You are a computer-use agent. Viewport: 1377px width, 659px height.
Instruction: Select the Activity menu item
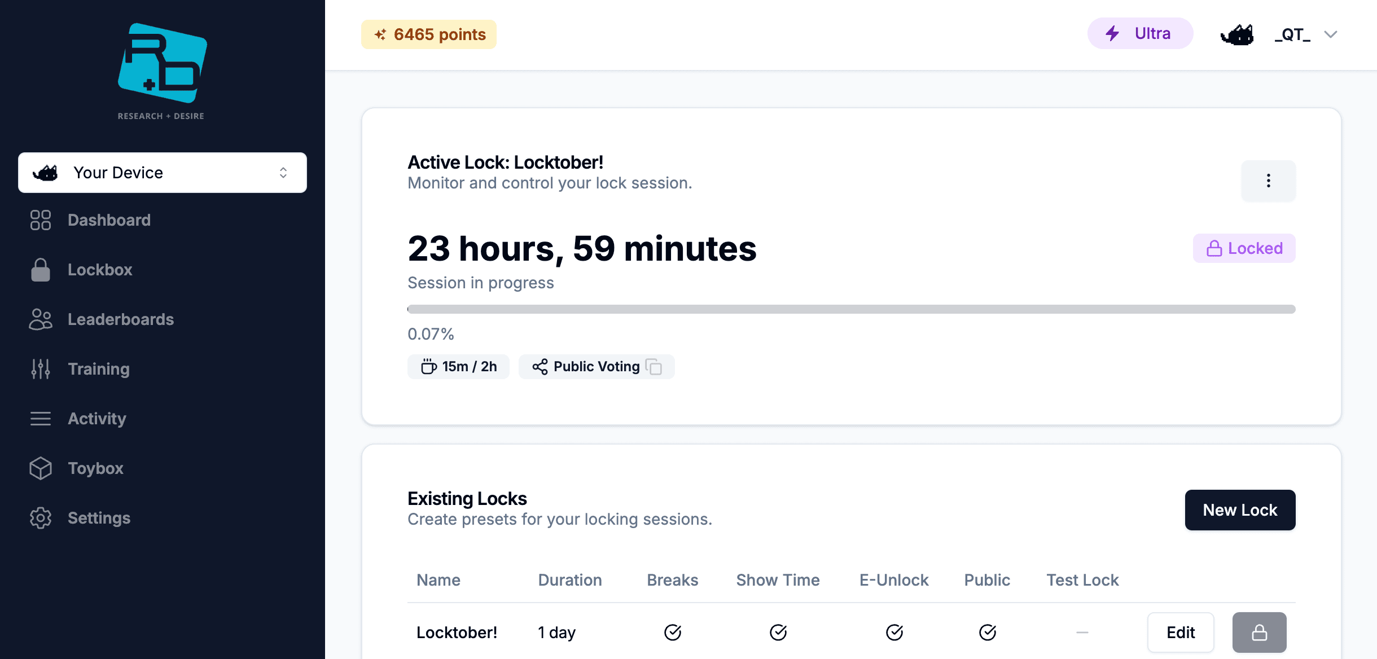(97, 419)
